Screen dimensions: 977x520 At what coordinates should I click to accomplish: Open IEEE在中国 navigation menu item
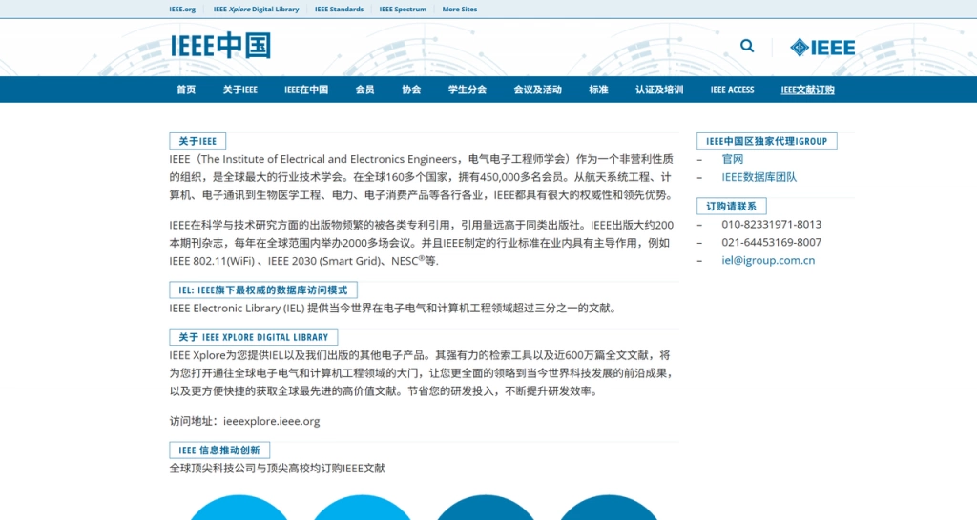pyautogui.click(x=306, y=90)
